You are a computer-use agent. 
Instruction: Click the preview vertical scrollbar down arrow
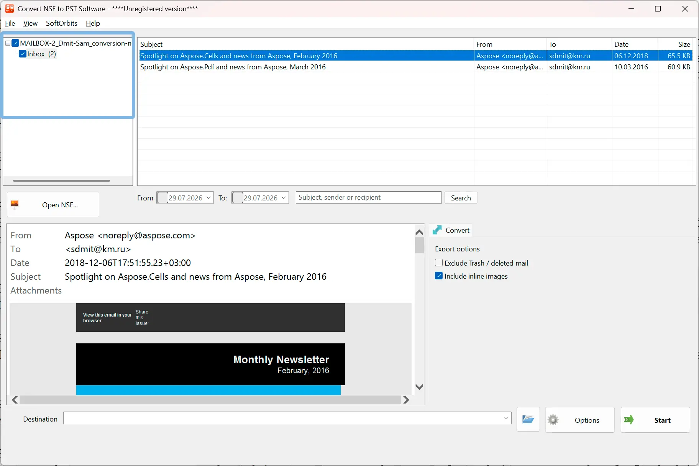click(419, 387)
